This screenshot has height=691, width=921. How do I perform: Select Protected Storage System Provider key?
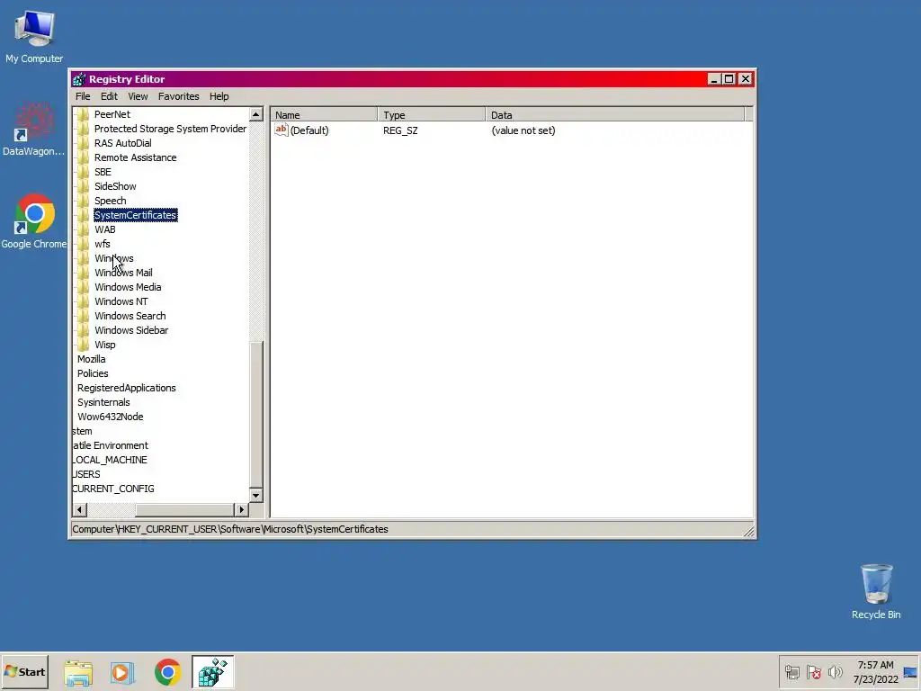(170, 129)
